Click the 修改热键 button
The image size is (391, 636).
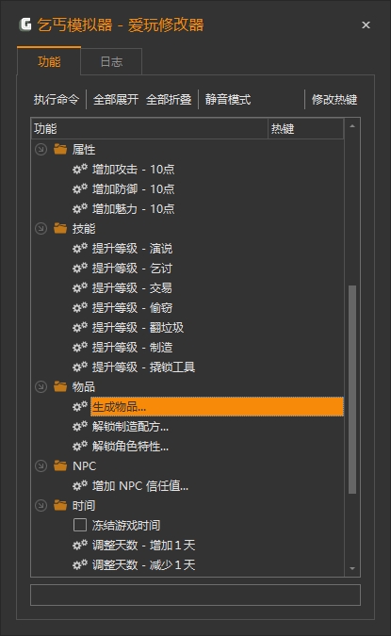(x=334, y=99)
